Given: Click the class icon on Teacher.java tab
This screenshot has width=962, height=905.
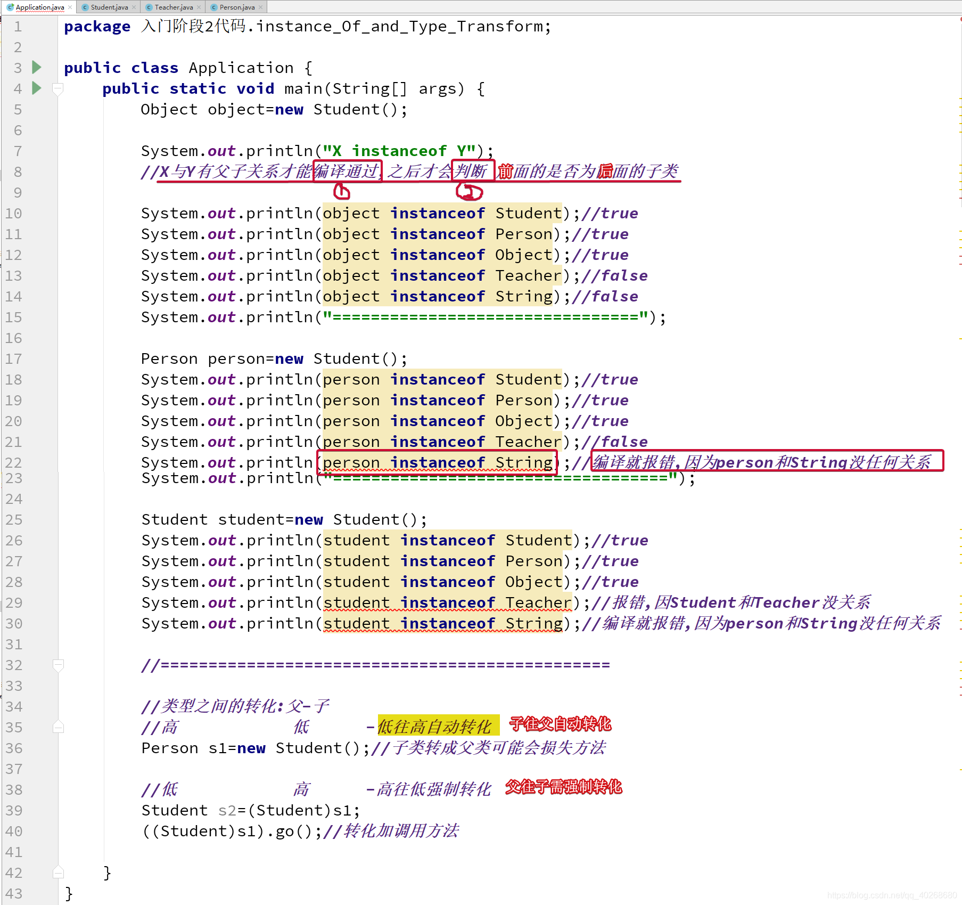Looking at the screenshot, I should pyautogui.click(x=149, y=7).
